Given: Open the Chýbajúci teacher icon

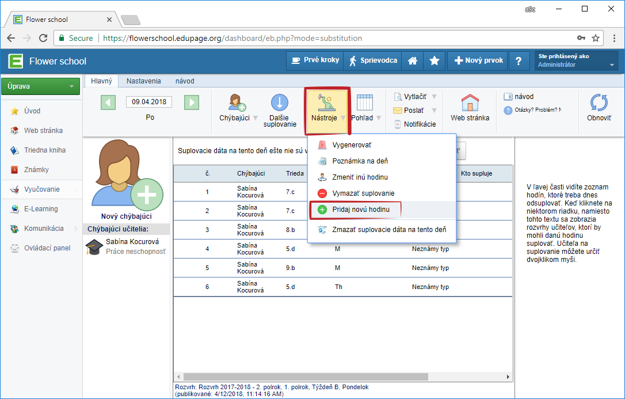Looking at the screenshot, I should 237,102.
